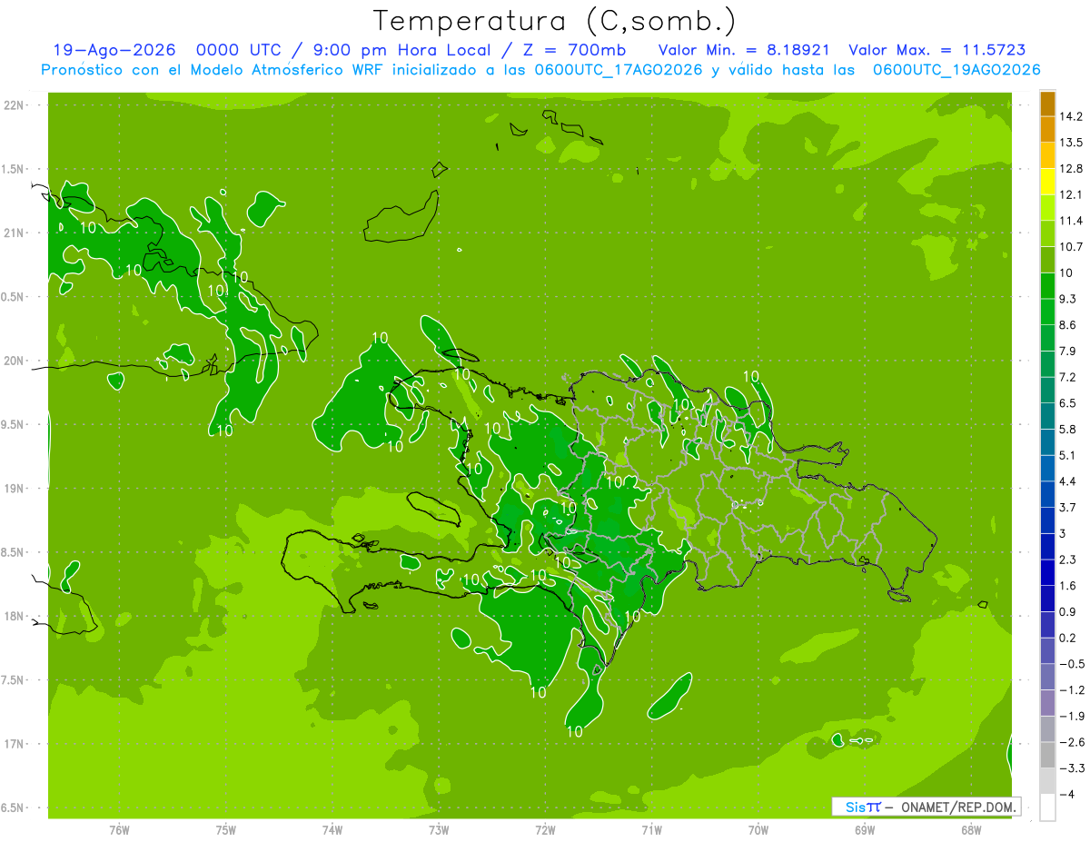Click the "76W" longitude label
1090x842 pixels.
(119, 830)
